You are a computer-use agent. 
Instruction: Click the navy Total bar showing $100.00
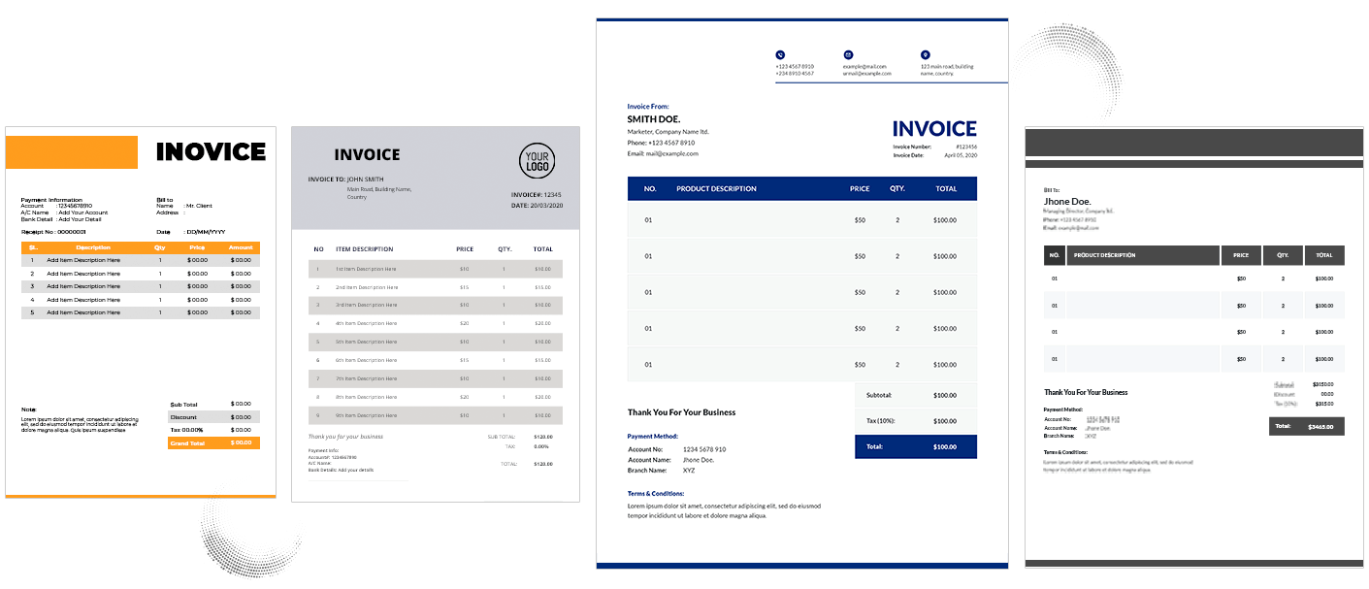click(916, 446)
